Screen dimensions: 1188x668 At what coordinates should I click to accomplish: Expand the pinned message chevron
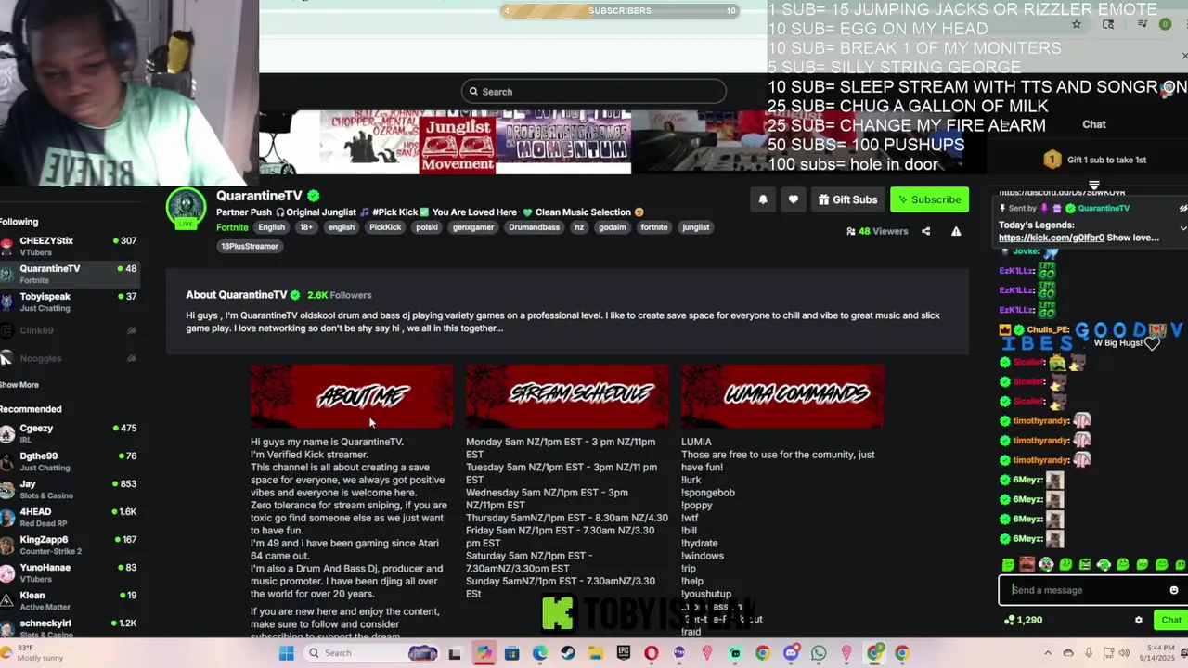(x=1182, y=228)
